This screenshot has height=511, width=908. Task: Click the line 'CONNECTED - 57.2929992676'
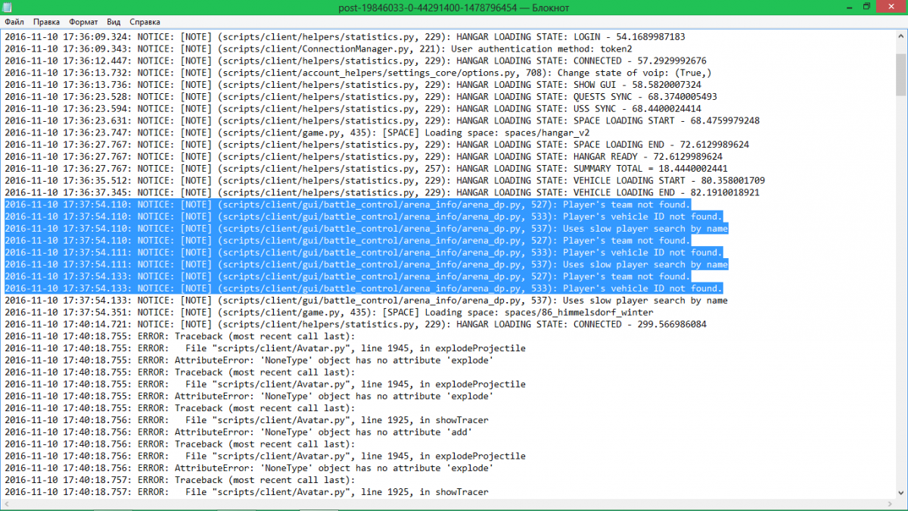click(x=356, y=61)
